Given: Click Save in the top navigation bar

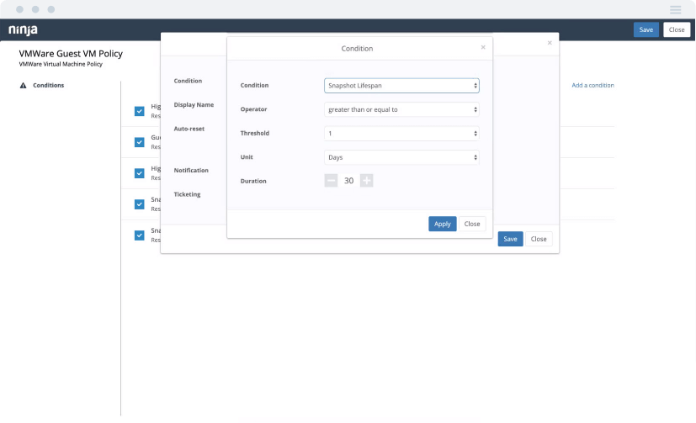Looking at the screenshot, I should tap(646, 29).
